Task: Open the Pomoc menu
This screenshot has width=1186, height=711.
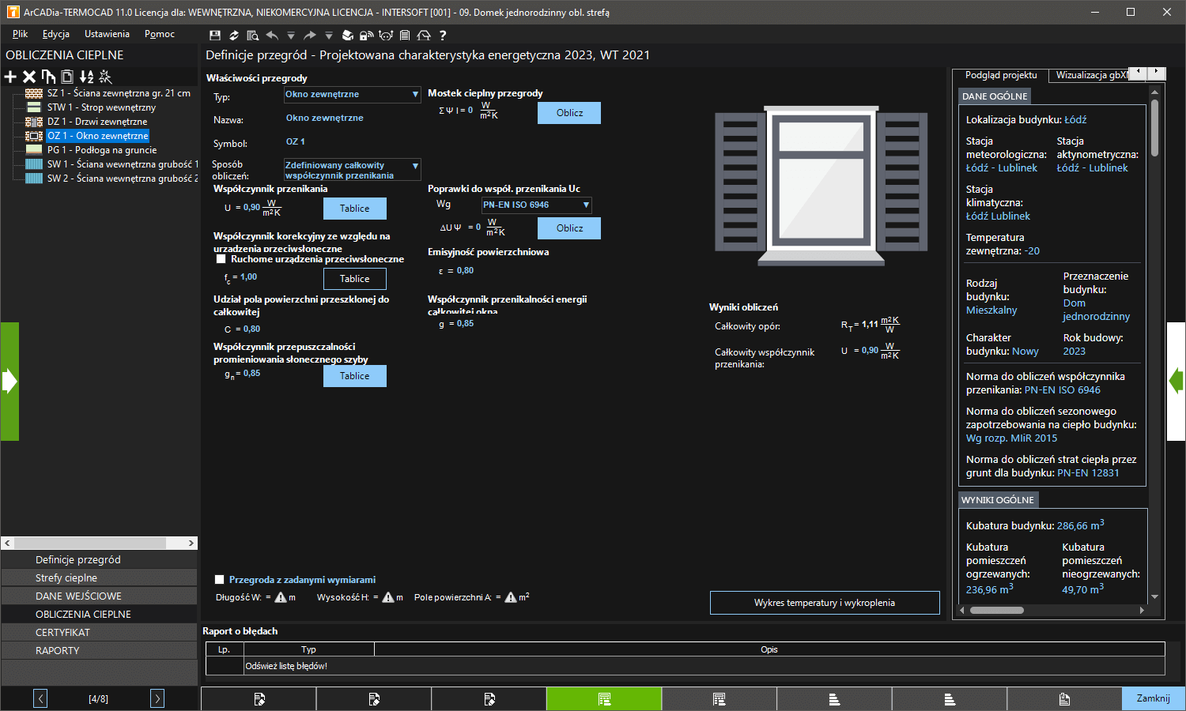Action: (160, 34)
